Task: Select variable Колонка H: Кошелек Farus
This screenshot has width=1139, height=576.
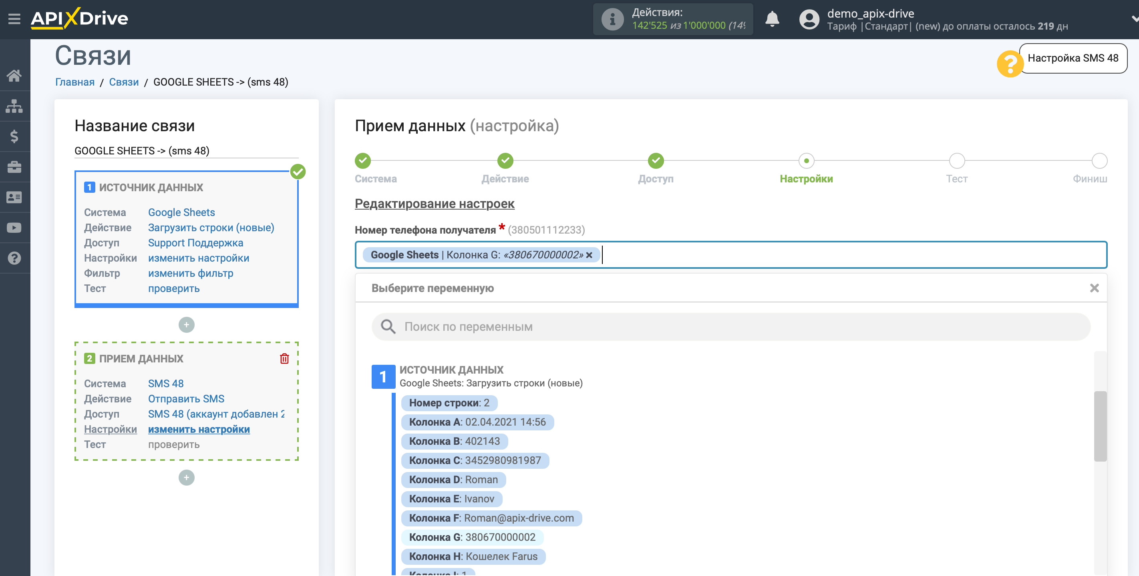Action: pos(473,556)
